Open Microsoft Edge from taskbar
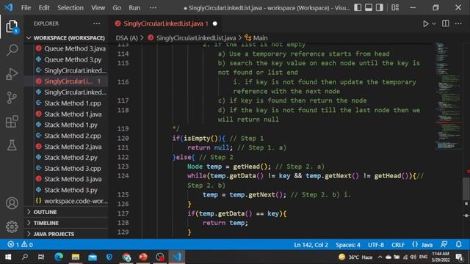The height and width of the screenshot is (264, 470). coord(59,257)
